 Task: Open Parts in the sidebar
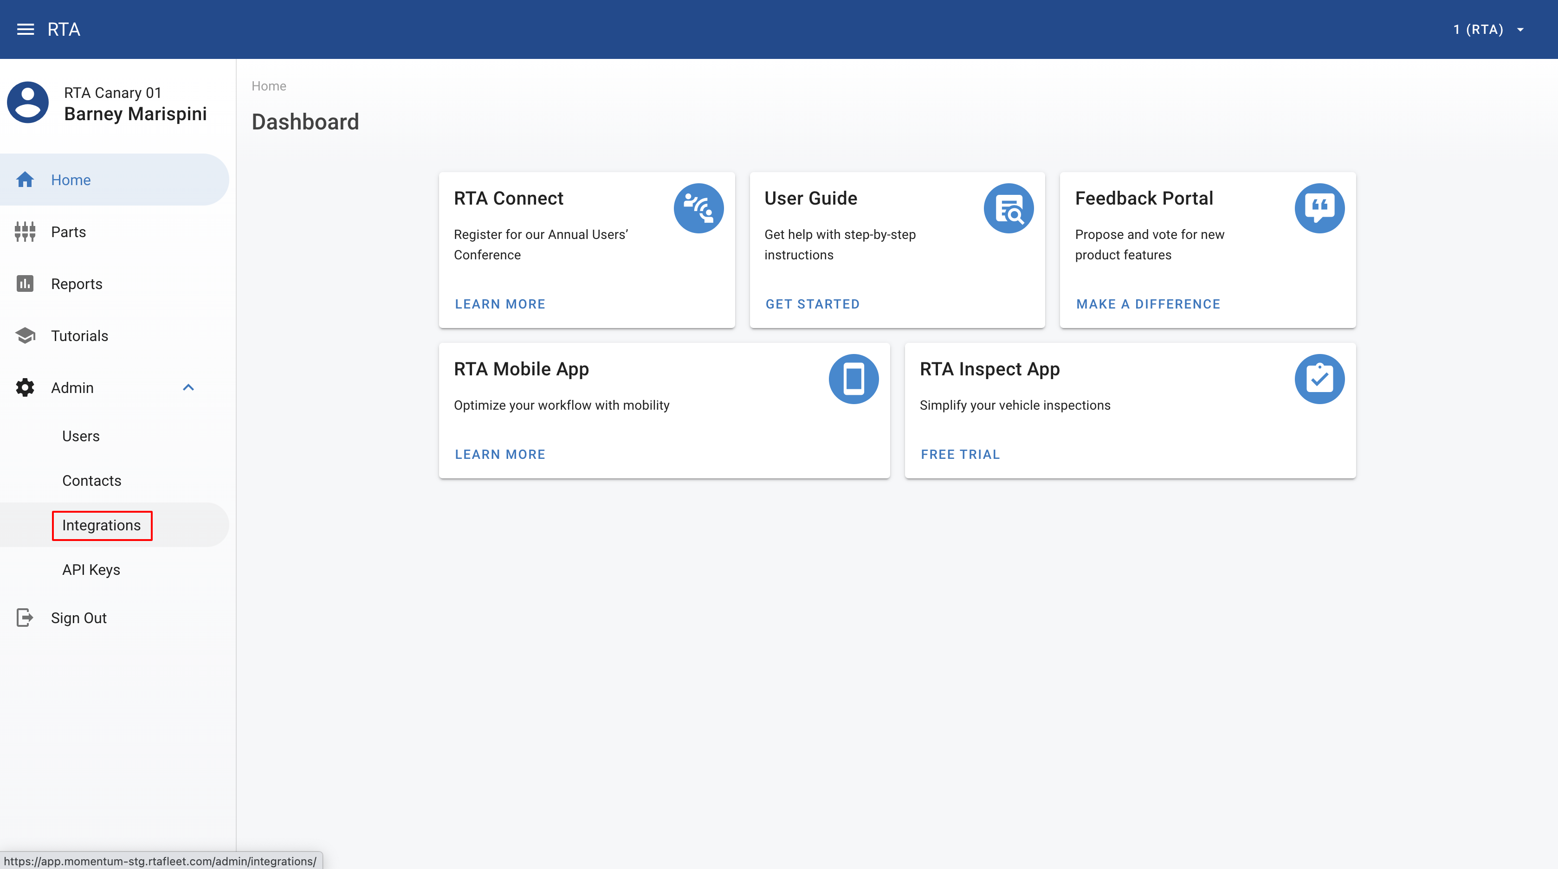tap(68, 232)
